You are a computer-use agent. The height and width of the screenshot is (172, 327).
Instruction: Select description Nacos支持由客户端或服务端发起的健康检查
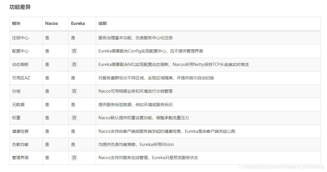pos(167,131)
